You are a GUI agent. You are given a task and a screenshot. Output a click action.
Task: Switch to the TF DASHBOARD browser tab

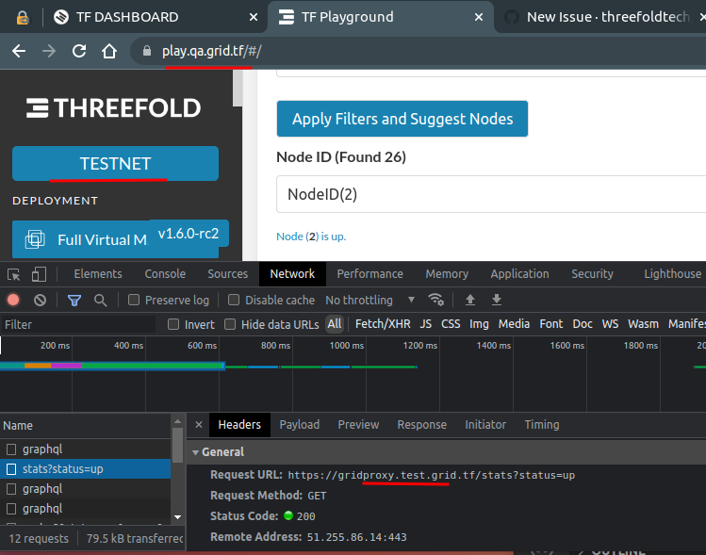point(127,17)
